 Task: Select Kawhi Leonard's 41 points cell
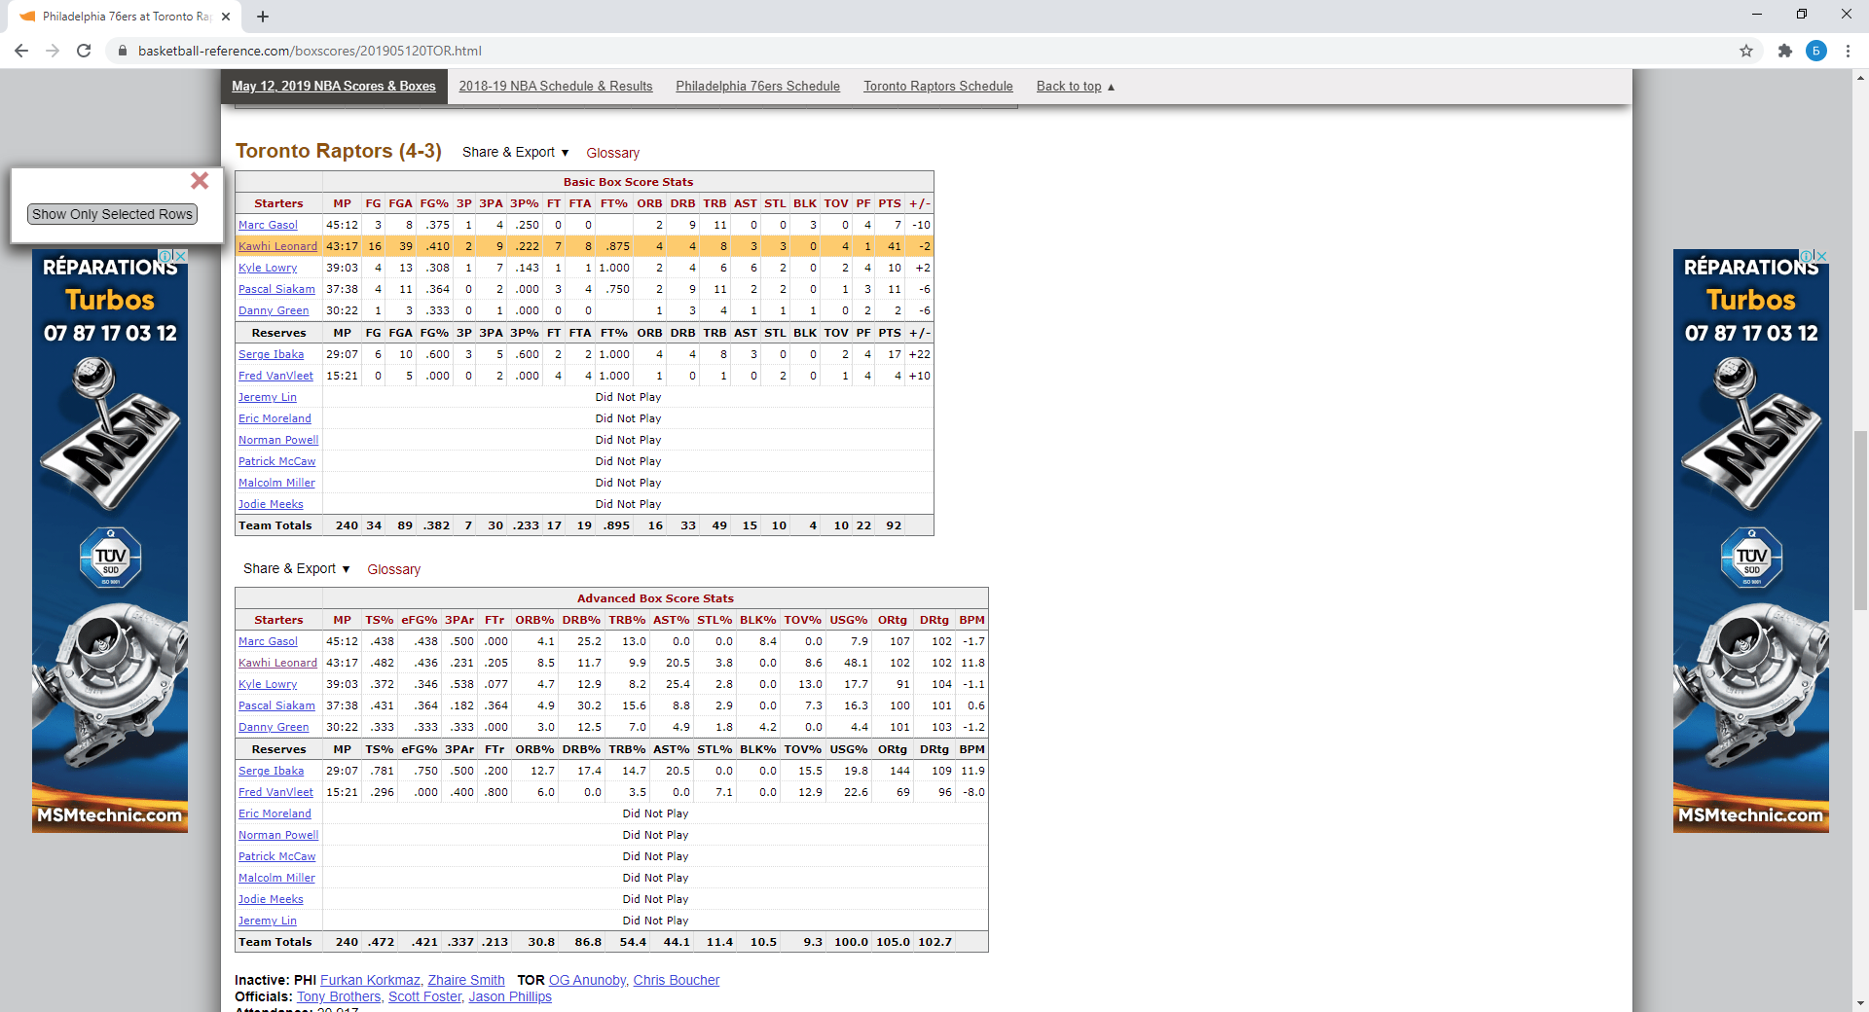(x=890, y=246)
